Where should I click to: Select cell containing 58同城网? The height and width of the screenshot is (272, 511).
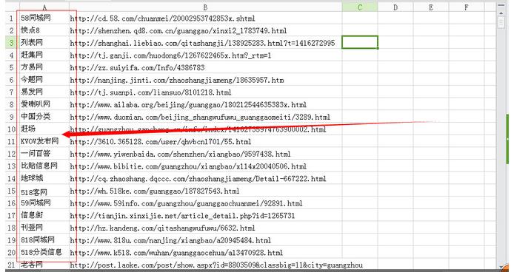pos(44,18)
